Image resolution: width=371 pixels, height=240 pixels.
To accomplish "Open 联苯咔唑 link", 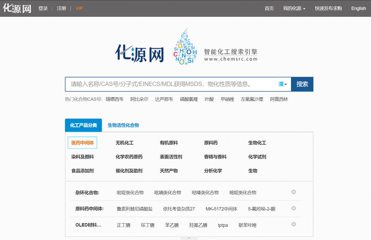I will [248, 225].
